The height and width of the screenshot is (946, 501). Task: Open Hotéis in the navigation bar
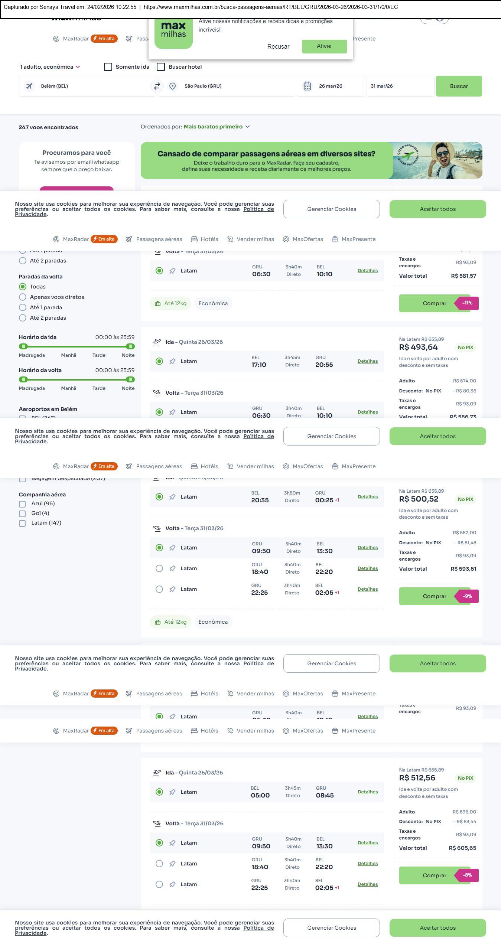(204, 239)
